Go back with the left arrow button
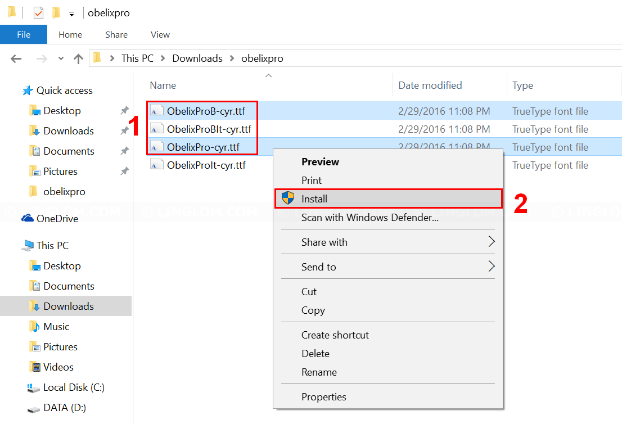 tap(16, 58)
